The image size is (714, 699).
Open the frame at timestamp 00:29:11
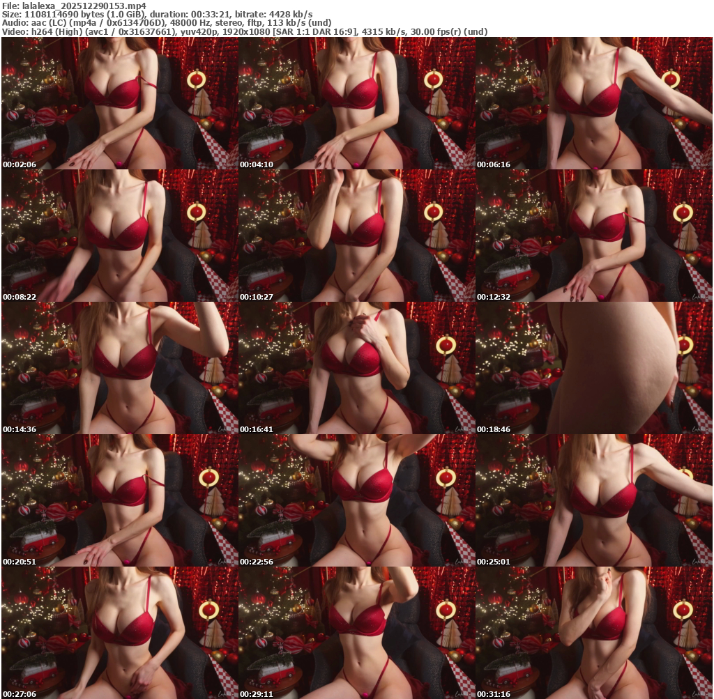click(356, 633)
